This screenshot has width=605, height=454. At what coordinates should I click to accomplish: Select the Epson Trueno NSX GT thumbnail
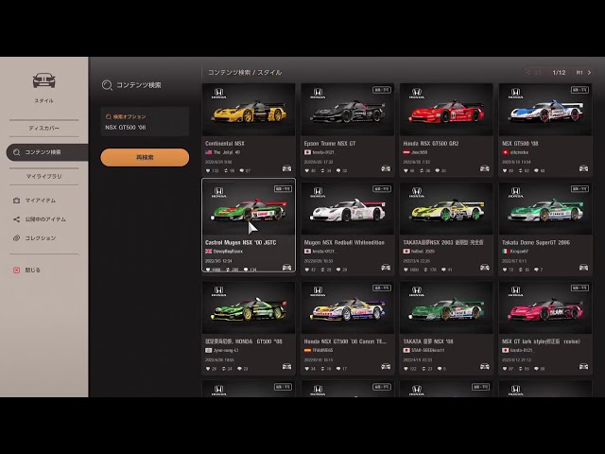(x=347, y=110)
